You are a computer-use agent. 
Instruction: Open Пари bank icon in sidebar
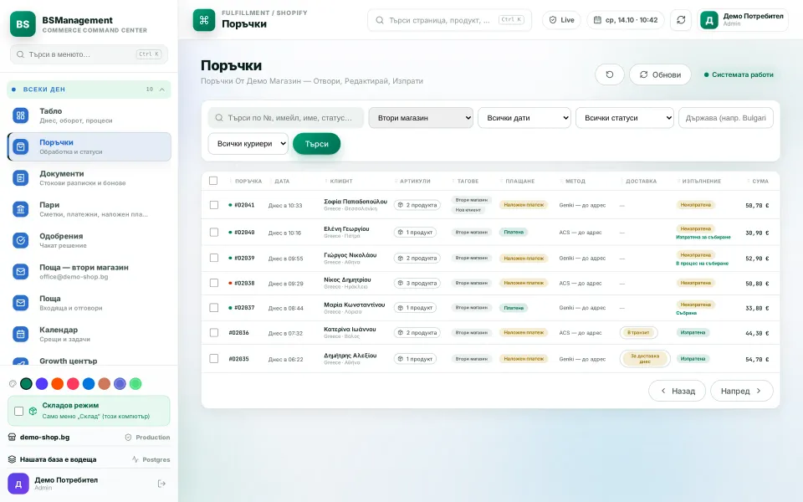pos(20,209)
